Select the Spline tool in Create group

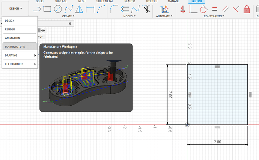(69, 9)
